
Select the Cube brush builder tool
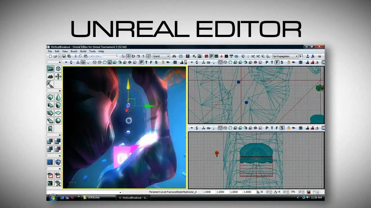point(50,97)
